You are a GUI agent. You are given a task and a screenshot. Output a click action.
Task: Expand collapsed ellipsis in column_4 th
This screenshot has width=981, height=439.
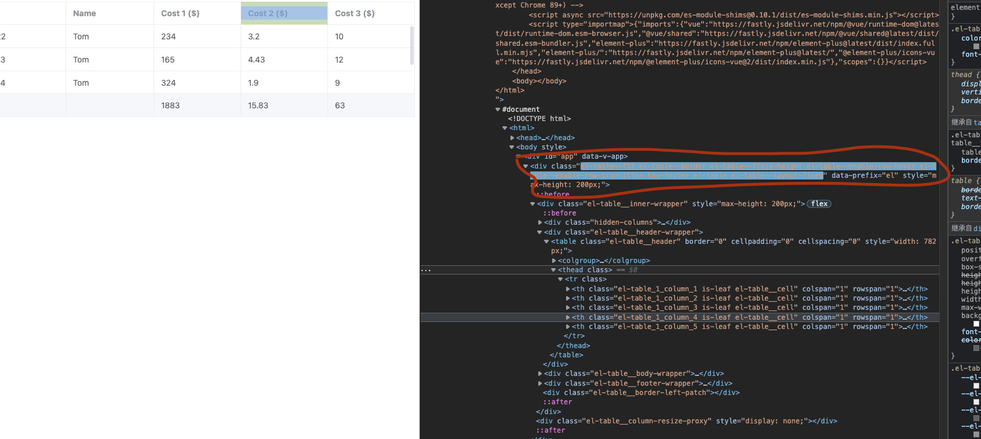coord(904,317)
